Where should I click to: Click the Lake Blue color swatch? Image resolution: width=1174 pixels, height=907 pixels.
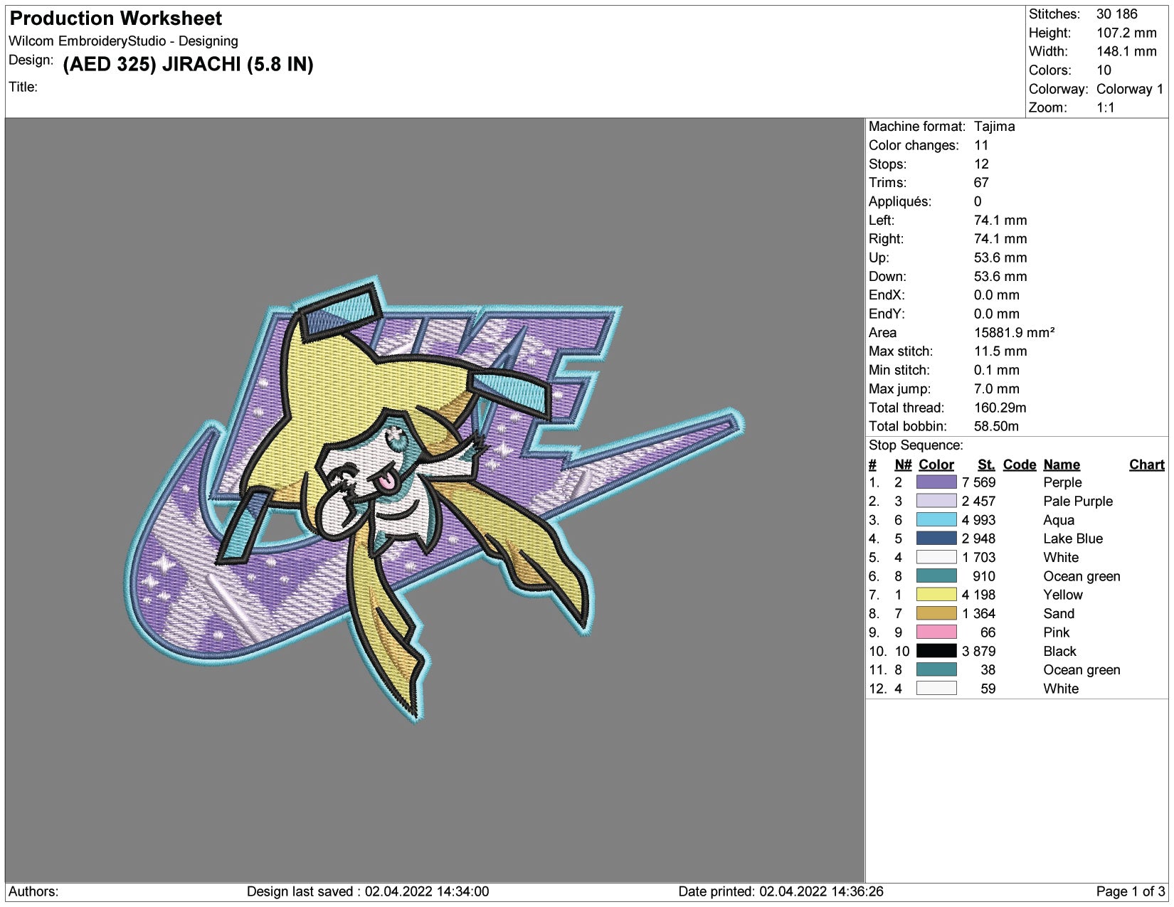point(936,539)
